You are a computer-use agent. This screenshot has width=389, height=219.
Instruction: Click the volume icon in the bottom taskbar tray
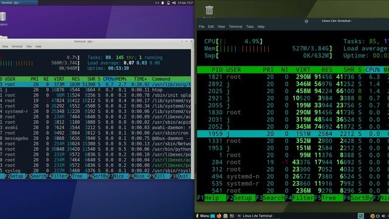pos(384,216)
